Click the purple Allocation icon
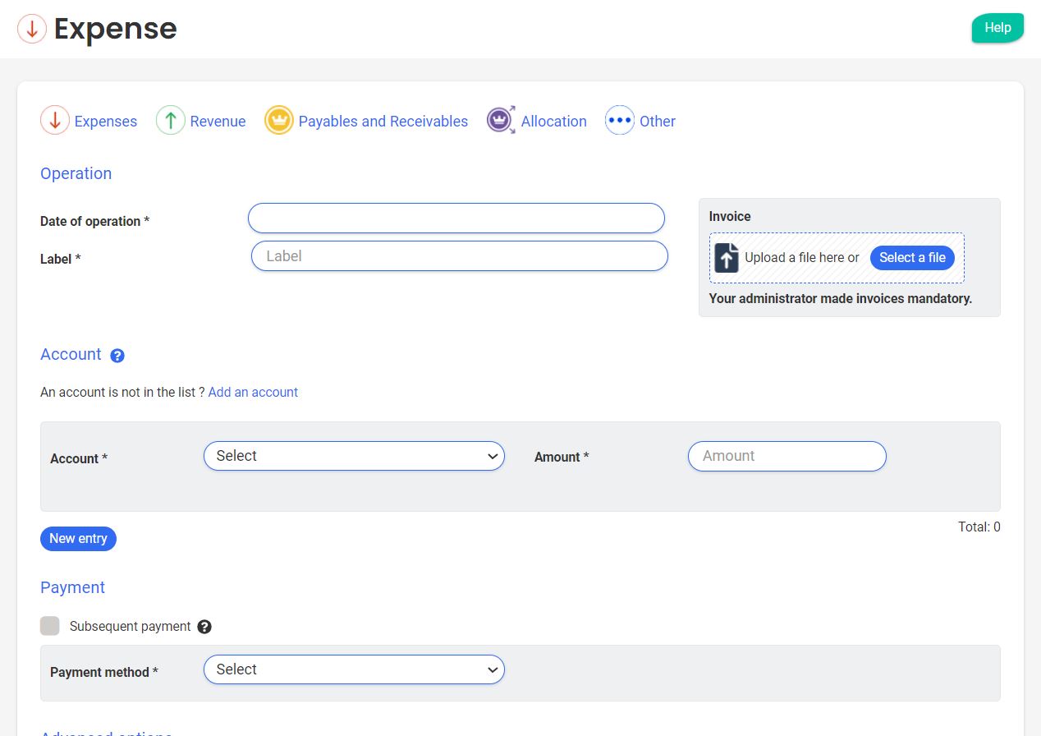The width and height of the screenshot is (1041, 736). coord(501,121)
